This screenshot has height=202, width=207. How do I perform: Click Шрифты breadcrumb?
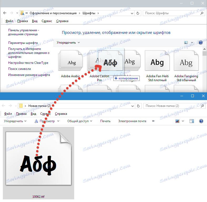coord(89,13)
